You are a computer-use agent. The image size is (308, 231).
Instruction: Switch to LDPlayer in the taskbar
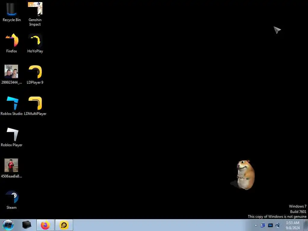coord(64,225)
